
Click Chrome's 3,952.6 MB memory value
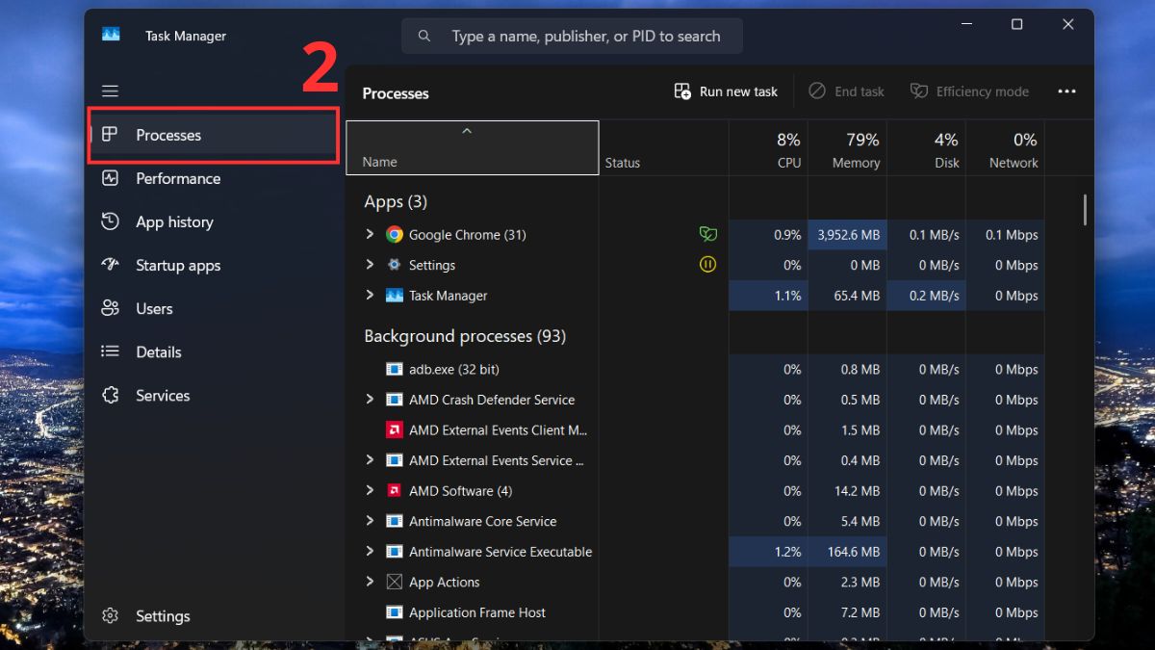[847, 234]
